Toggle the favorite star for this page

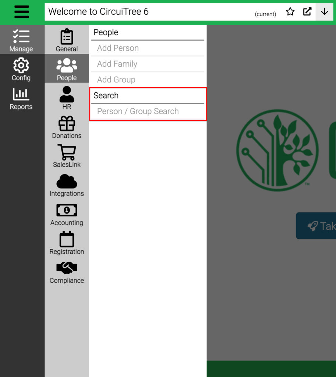290,11
